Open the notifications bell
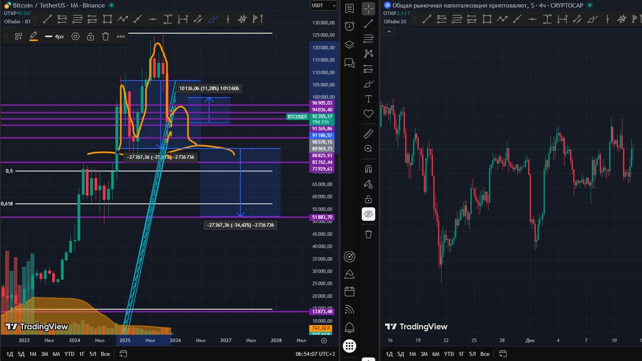Viewport: 642px width, 361px height. click(x=349, y=327)
